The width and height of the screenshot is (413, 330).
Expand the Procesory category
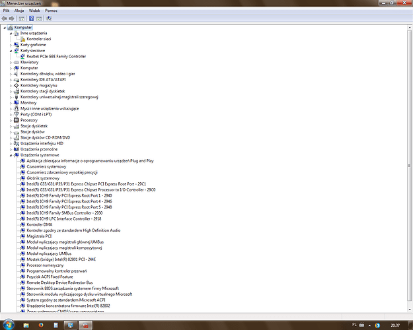[11, 120]
